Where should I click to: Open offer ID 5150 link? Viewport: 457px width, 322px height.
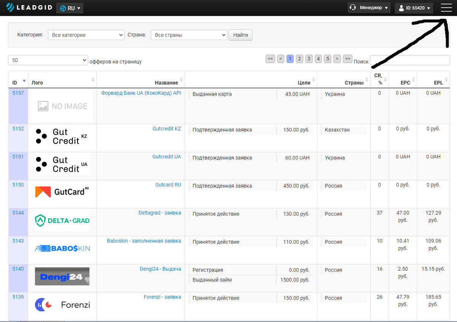coord(18,185)
